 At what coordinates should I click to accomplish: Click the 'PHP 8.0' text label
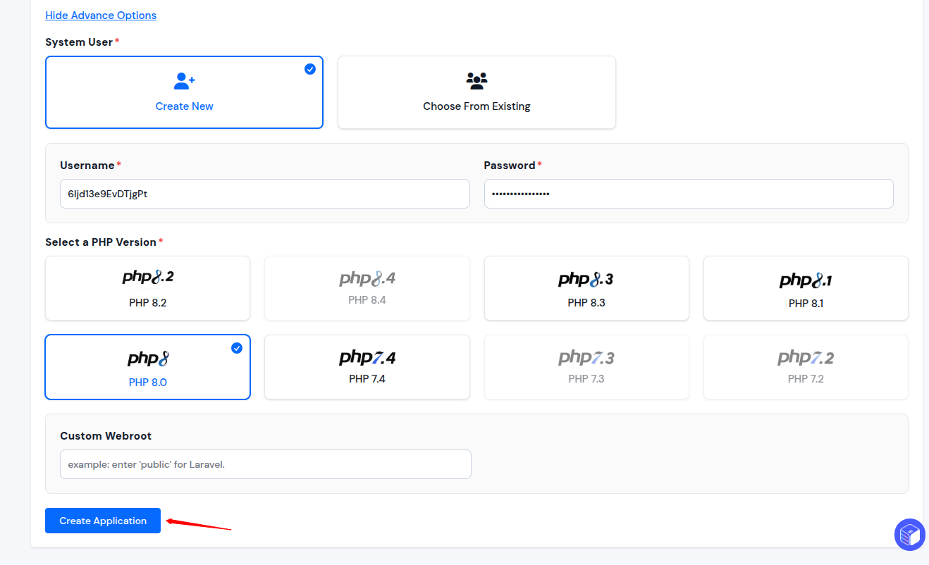pos(148,383)
